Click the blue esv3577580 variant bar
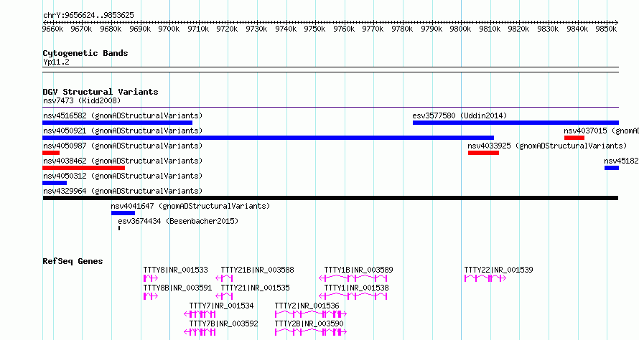639x340 pixels. coord(516,123)
